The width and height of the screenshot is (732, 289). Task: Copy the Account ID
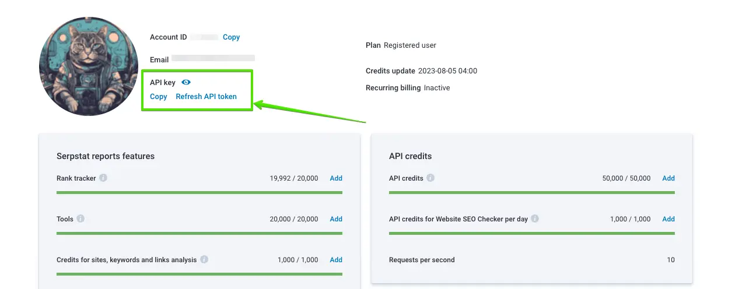pos(231,37)
